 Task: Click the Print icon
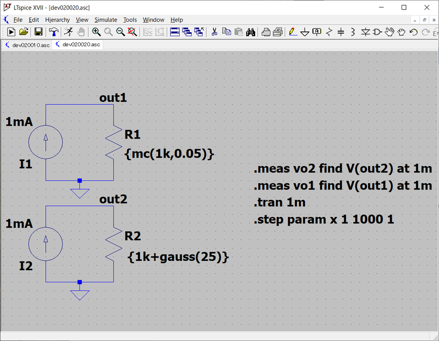(277, 32)
